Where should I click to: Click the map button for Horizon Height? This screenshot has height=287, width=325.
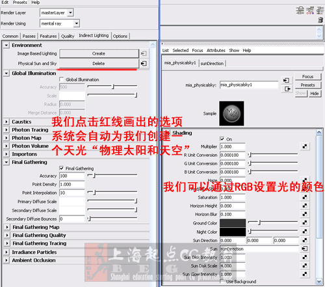(x=305, y=206)
